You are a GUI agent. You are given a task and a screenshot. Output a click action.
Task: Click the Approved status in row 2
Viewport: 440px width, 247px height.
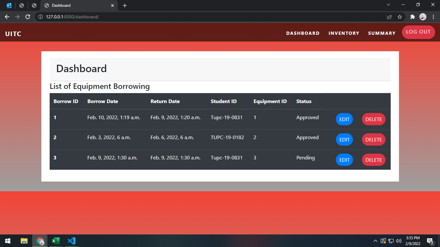pyautogui.click(x=308, y=138)
